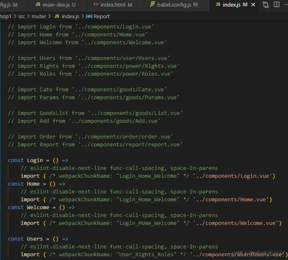288x260 pixels.
Task: Click the commented 'import Login from' line
Action: (81, 27)
